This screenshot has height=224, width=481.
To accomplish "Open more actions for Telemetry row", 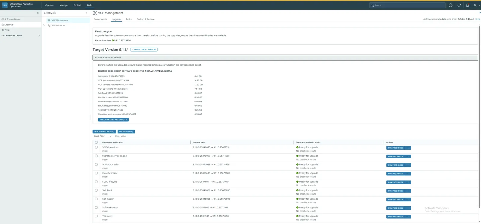I will (408, 217).
